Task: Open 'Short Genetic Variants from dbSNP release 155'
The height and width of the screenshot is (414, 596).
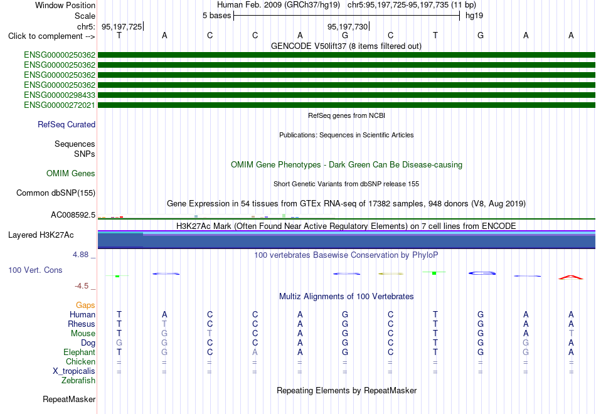Action: tap(346, 184)
